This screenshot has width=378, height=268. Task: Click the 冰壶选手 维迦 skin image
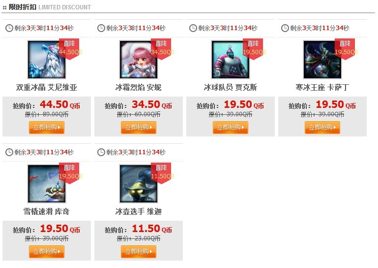(x=139, y=184)
